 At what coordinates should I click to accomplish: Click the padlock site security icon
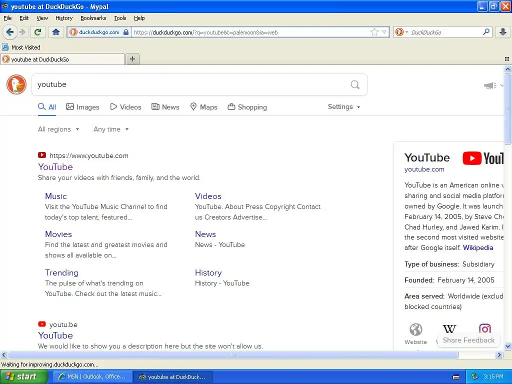[125, 32]
